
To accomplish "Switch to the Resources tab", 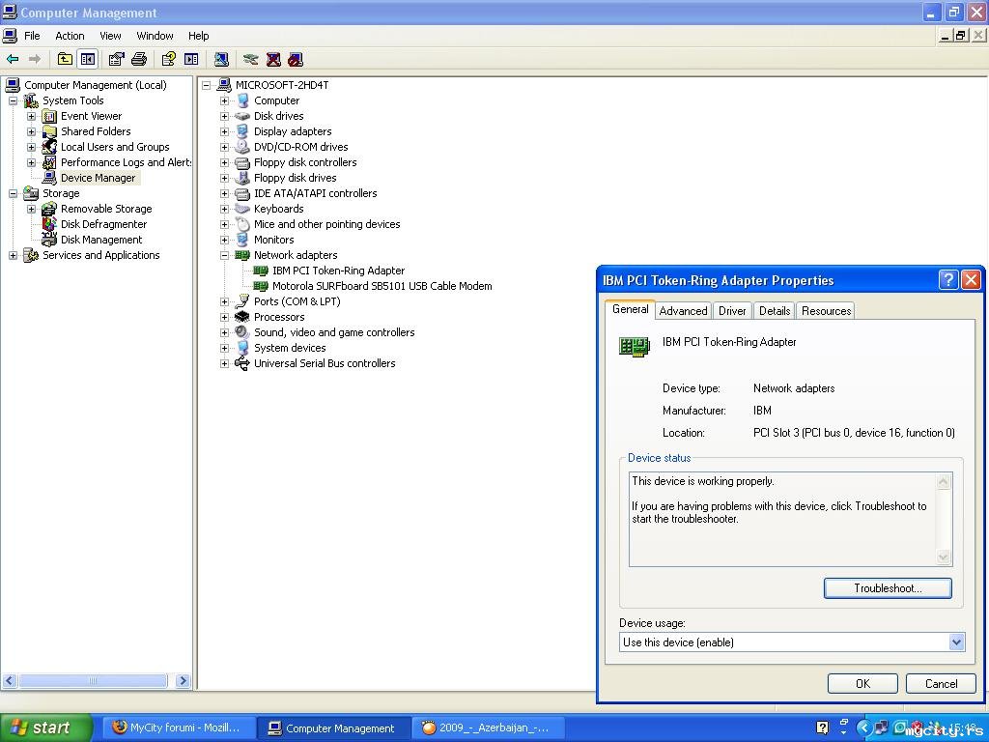I will click(827, 311).
